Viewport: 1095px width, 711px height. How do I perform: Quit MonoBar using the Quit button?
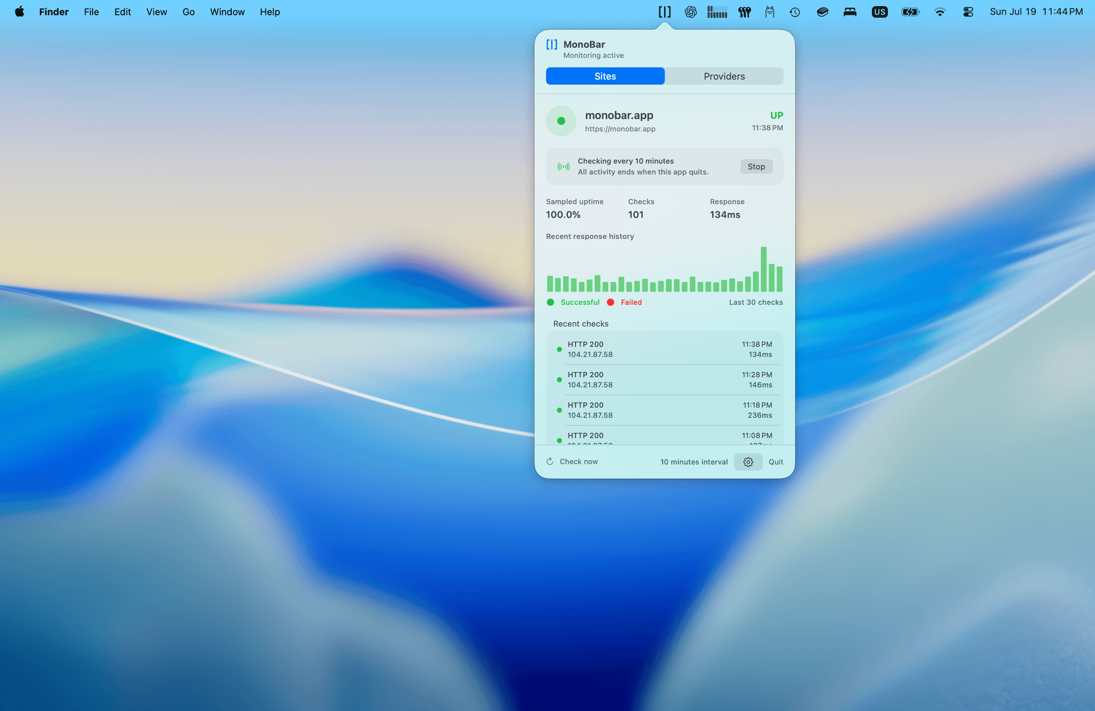[x=776, y=462]
